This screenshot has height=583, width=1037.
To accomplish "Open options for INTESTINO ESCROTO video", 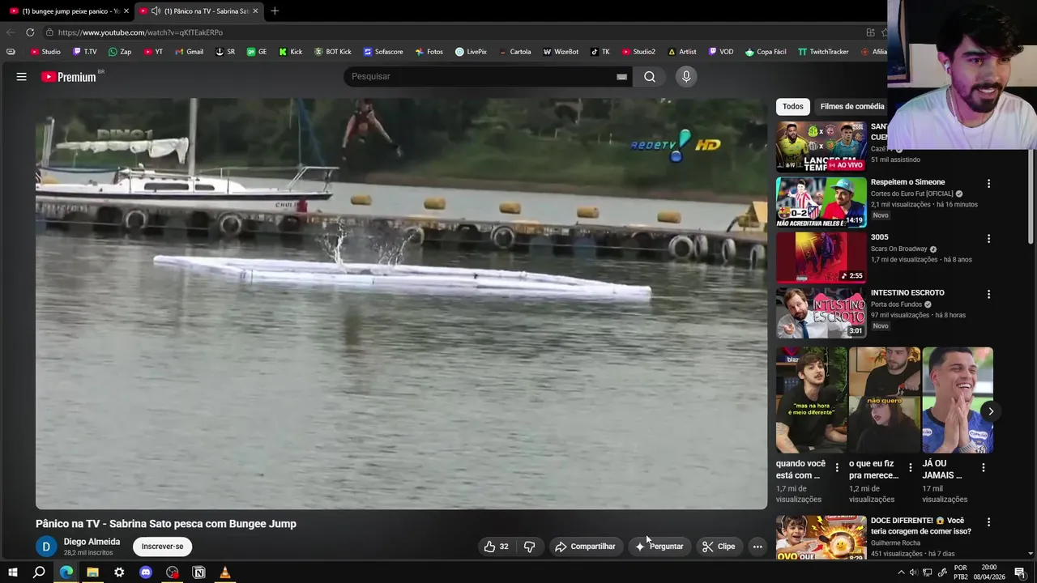I will 988,294.
